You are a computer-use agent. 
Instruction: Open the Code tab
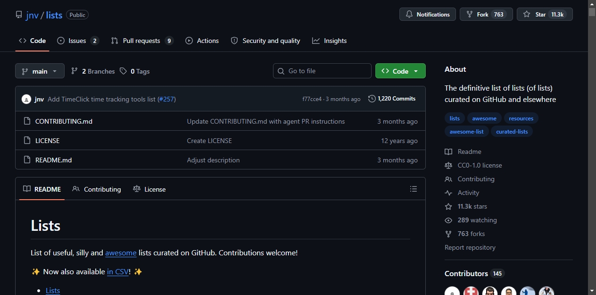coord(32,41)
